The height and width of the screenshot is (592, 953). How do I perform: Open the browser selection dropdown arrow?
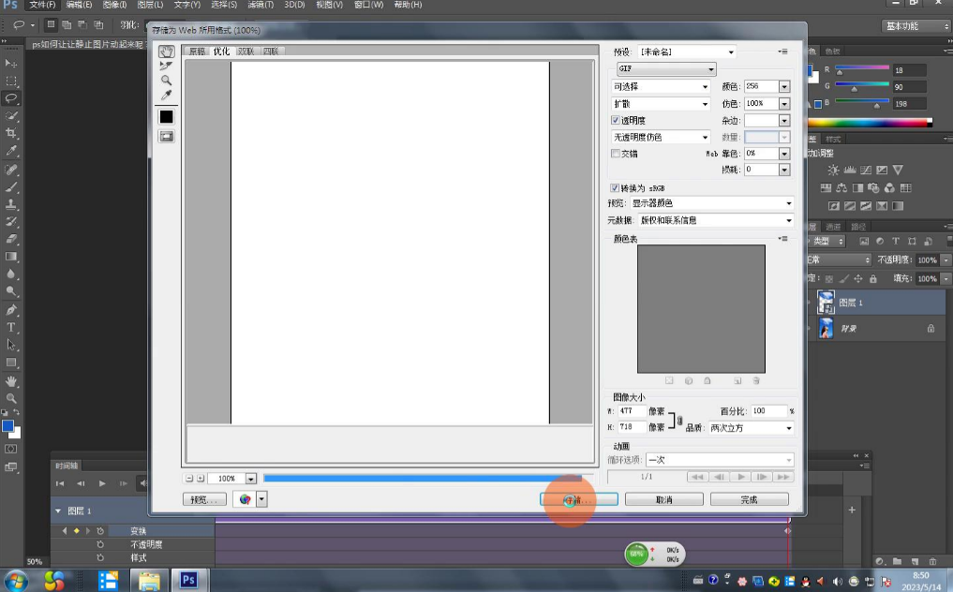(261, 499)
